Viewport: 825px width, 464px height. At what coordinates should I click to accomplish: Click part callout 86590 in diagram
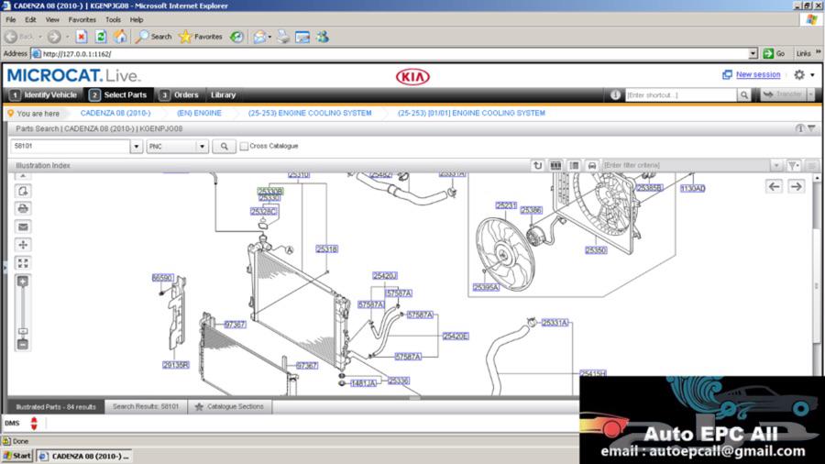[162, 277]
